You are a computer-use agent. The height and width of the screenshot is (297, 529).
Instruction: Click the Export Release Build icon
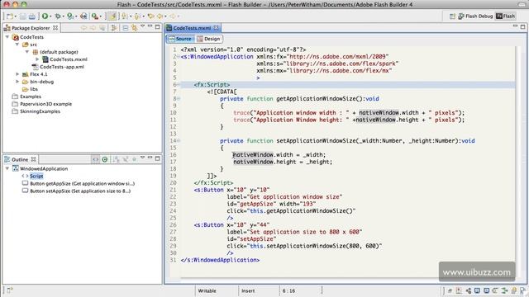83,16
